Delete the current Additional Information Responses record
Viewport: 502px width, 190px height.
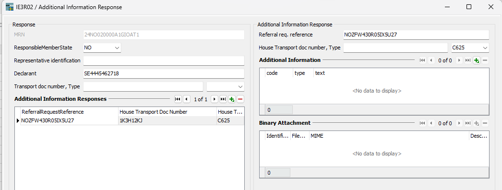pyautogui.click(x=240, y=99)
